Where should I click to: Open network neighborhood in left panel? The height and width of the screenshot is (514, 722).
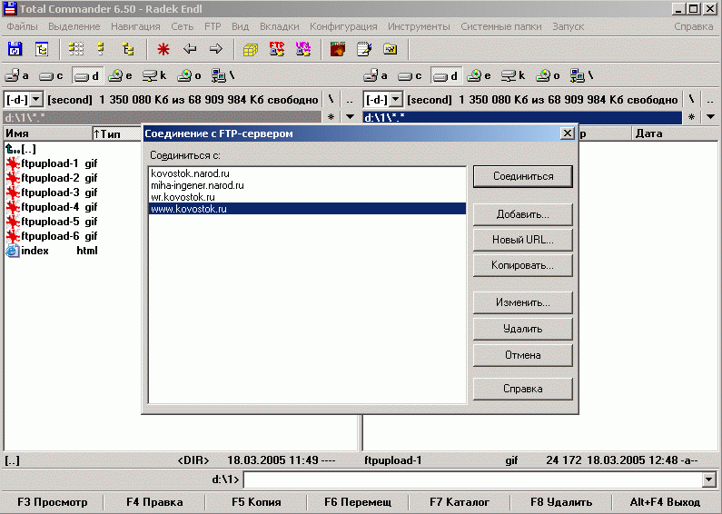223,75
